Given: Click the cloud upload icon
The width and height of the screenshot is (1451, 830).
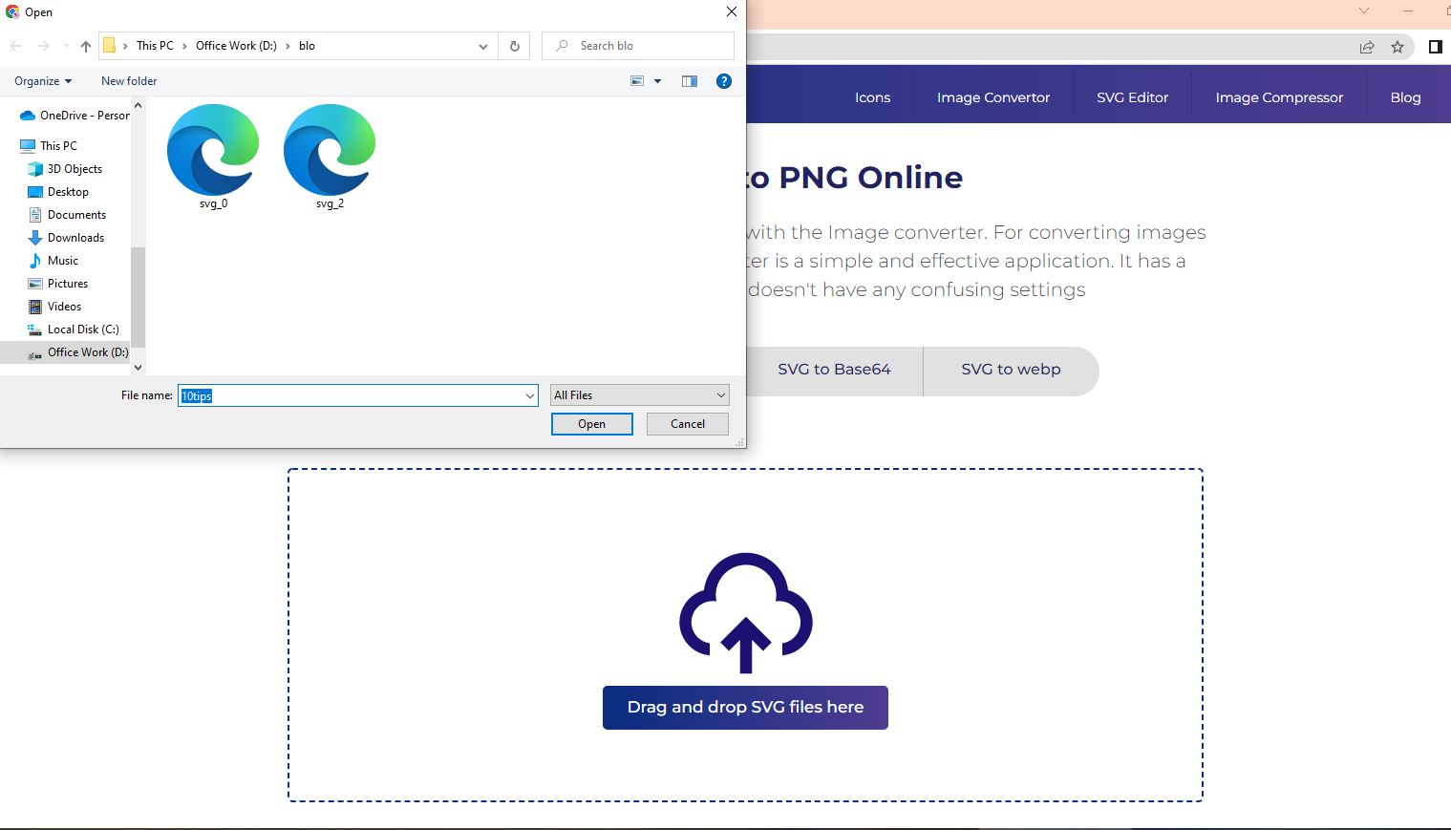Looking at the screenshot, I should pyautogui.click(x=746, y=613).
